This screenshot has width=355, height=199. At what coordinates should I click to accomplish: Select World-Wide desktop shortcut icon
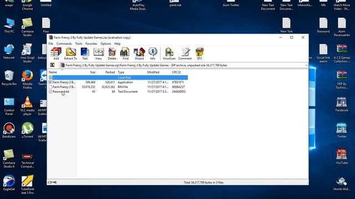click(x=342, y=184)
